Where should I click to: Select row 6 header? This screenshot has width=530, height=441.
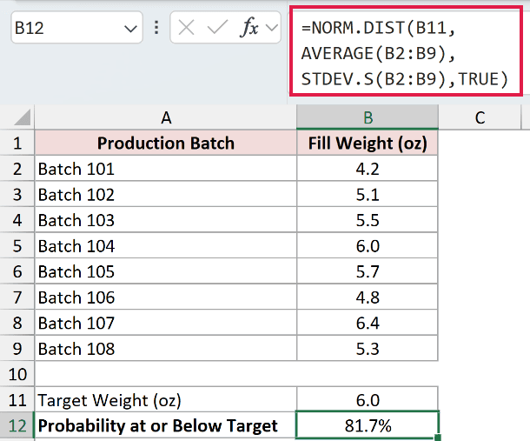pyautogui.click(x=17, y=271)
